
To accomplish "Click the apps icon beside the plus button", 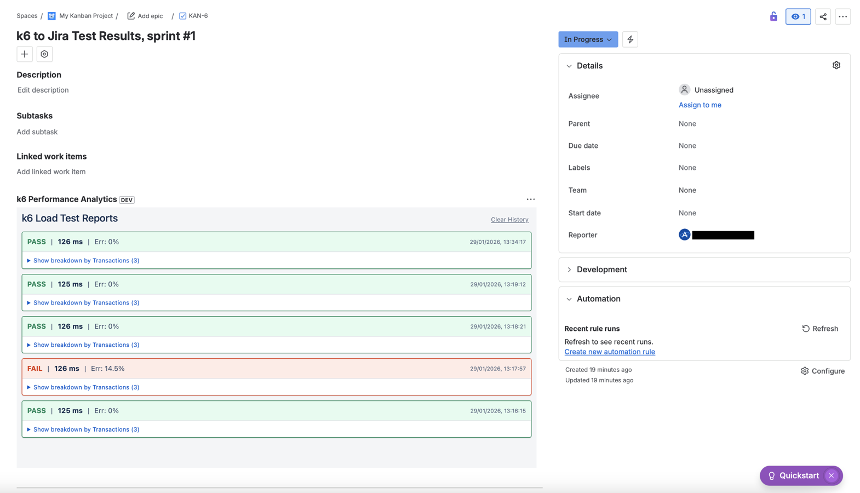I will point(44,54).
